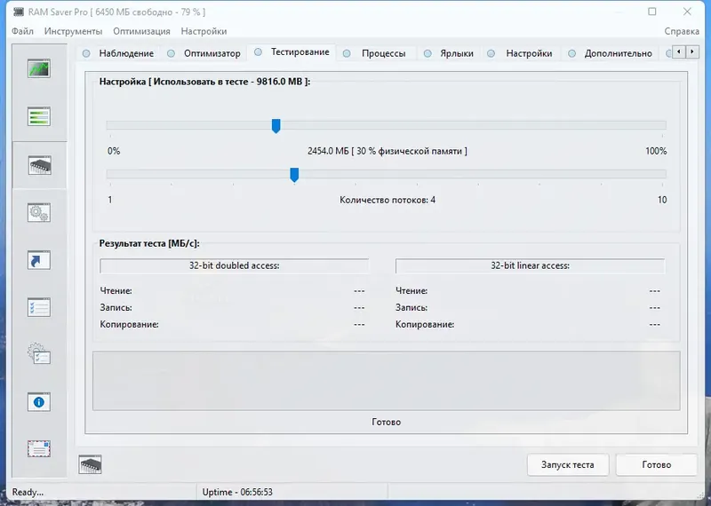Click the thread count slider thumb
The image size is (711, 506).
point(294,175)
